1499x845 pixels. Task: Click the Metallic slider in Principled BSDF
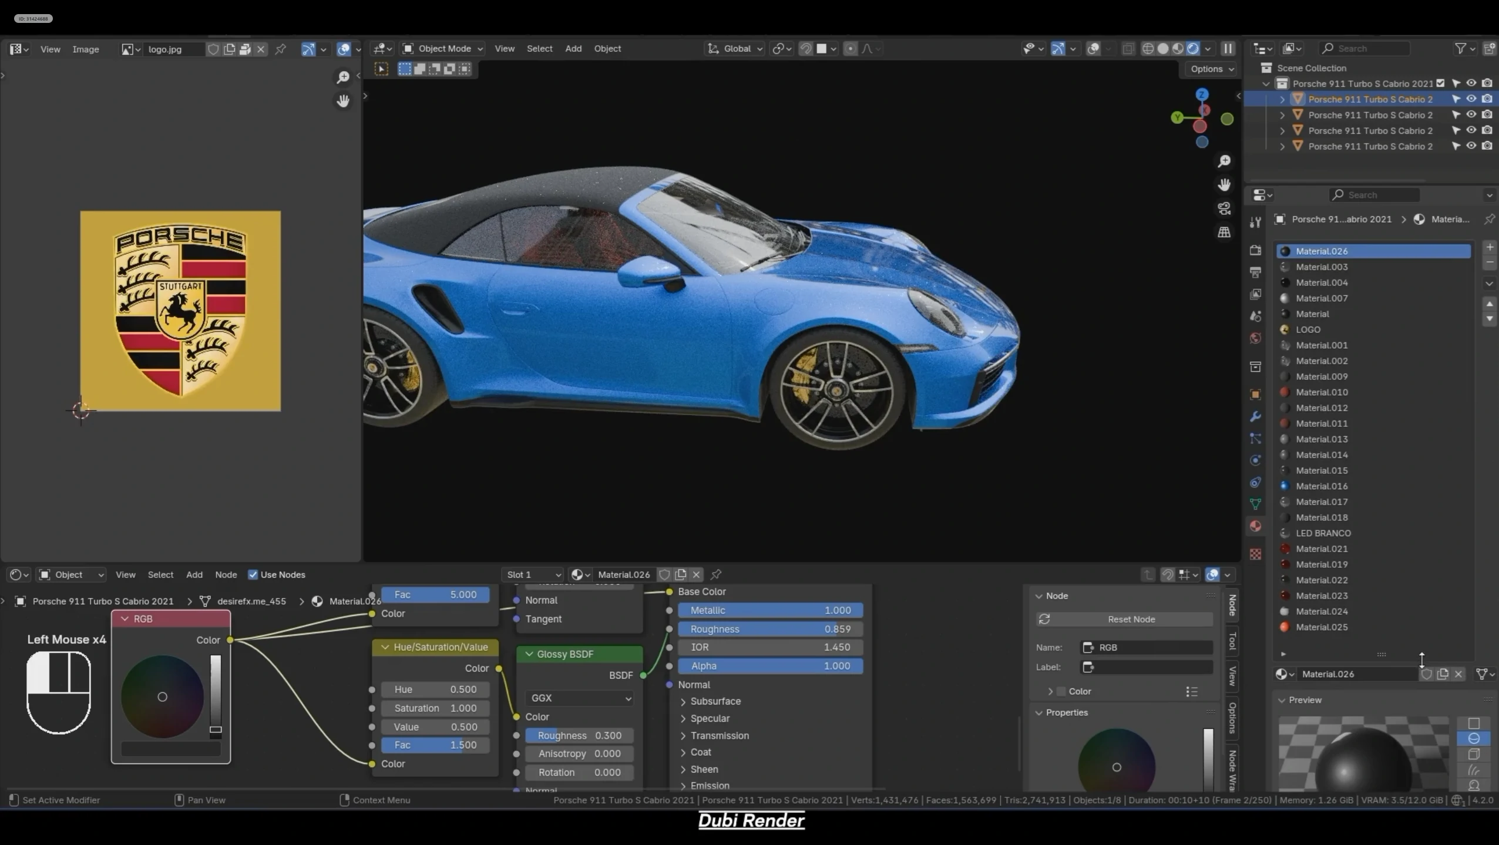pyautogui.click(x=771, y=610)
